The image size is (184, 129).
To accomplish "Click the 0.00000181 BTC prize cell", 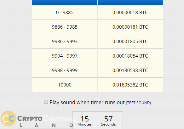I will click(x=130, y=27).
